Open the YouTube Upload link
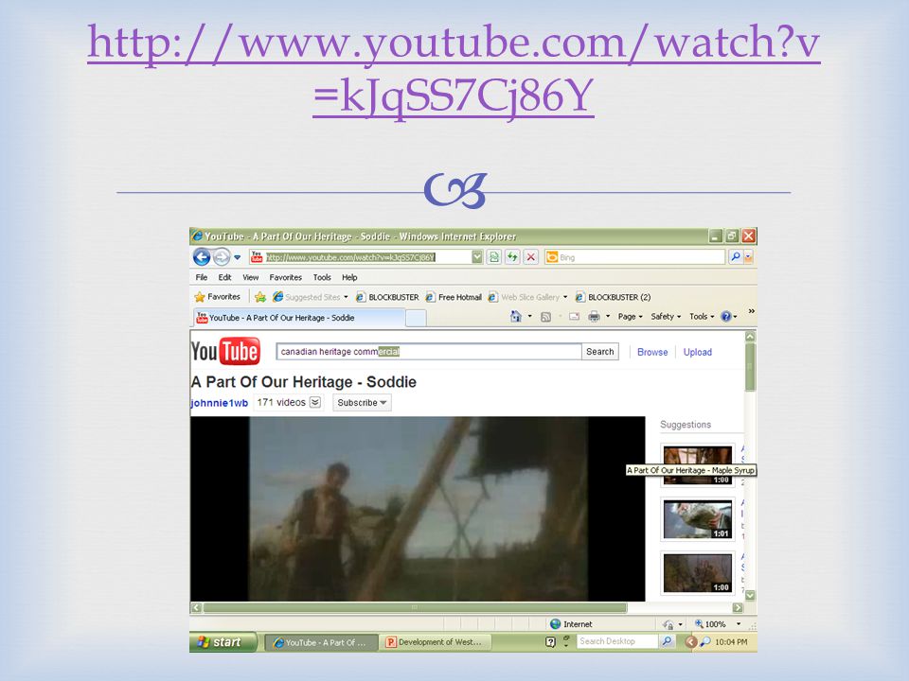Image resolution: width=909 pixels, height=681 pixels. 698,352
